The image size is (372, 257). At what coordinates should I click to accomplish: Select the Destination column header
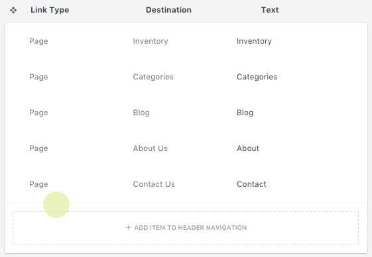coord(168,10)
